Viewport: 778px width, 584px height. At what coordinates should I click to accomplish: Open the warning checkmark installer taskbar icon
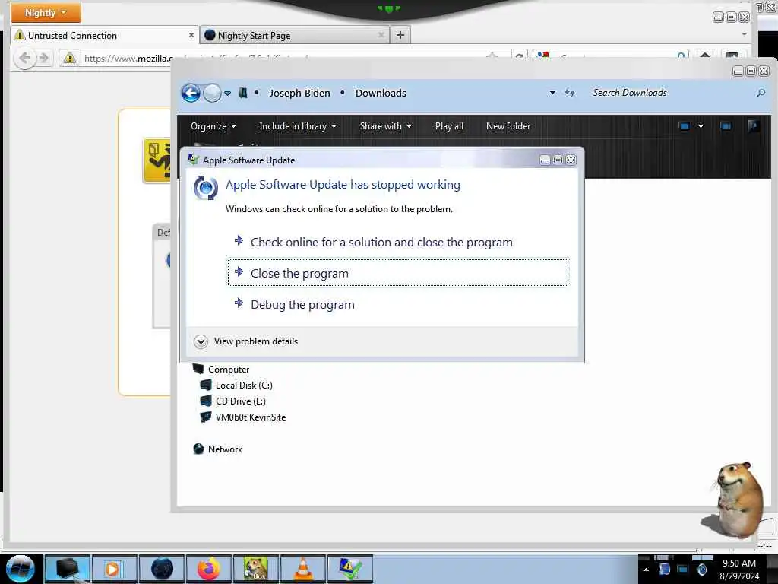click(349, 569)
